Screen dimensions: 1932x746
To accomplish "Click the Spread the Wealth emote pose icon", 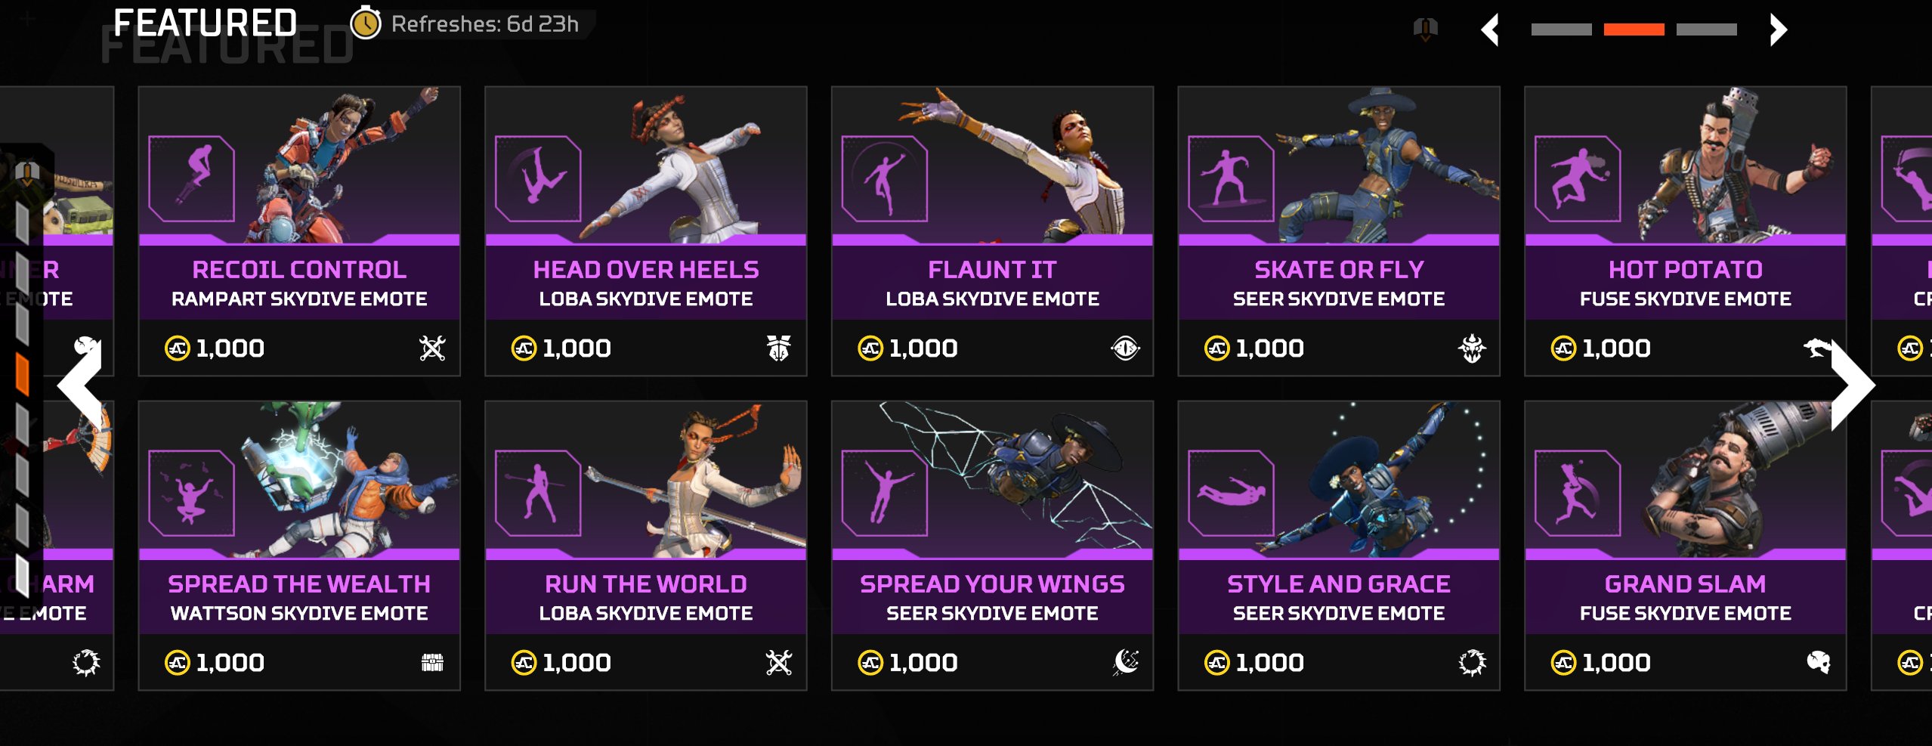I will point(191,494).
